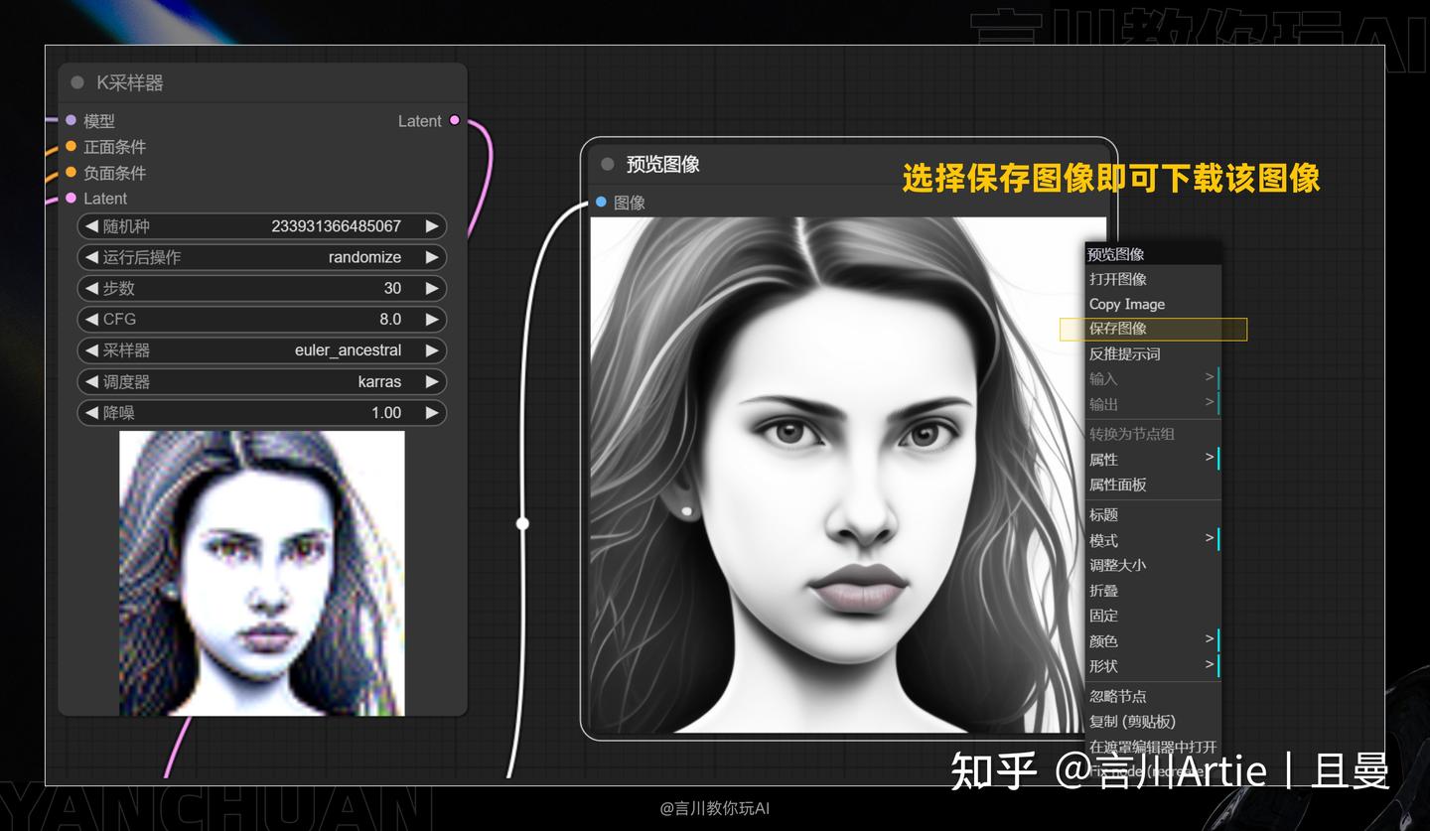Choose 折叠 to collapse the node
The image size is (1430, 831).
[1153, 591]
